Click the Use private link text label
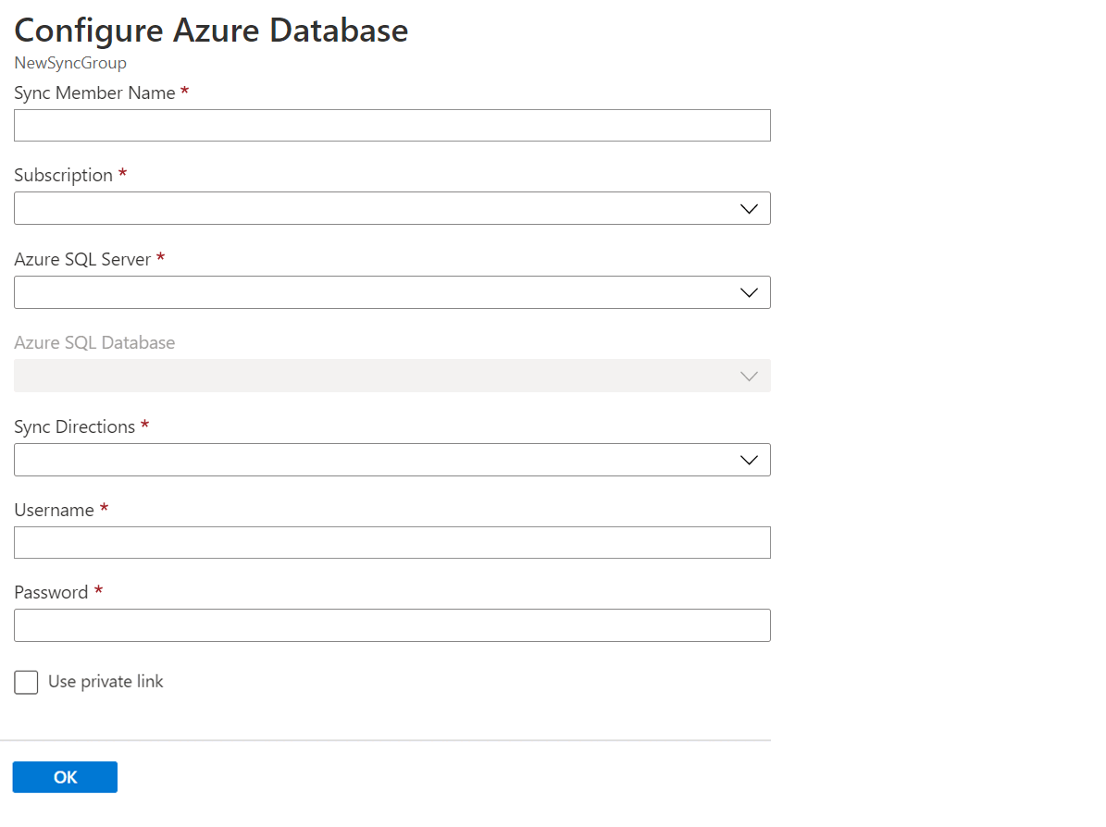Screen dimensions: 1106x827 (x=106, y=682)
